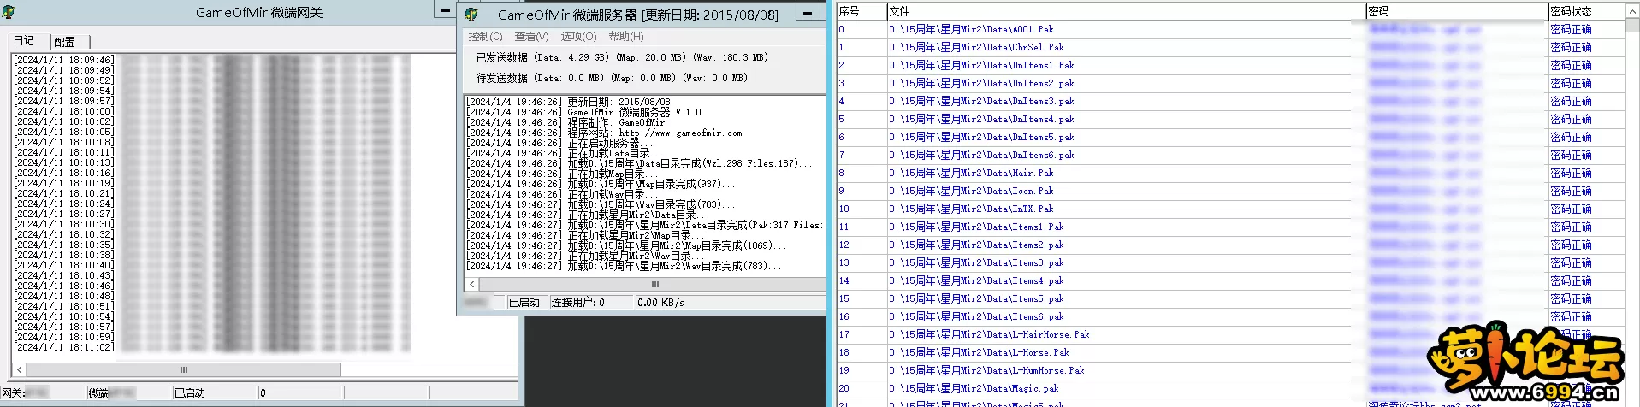
Task: Sort by the 密码 column header
Action: (1457, 12)
